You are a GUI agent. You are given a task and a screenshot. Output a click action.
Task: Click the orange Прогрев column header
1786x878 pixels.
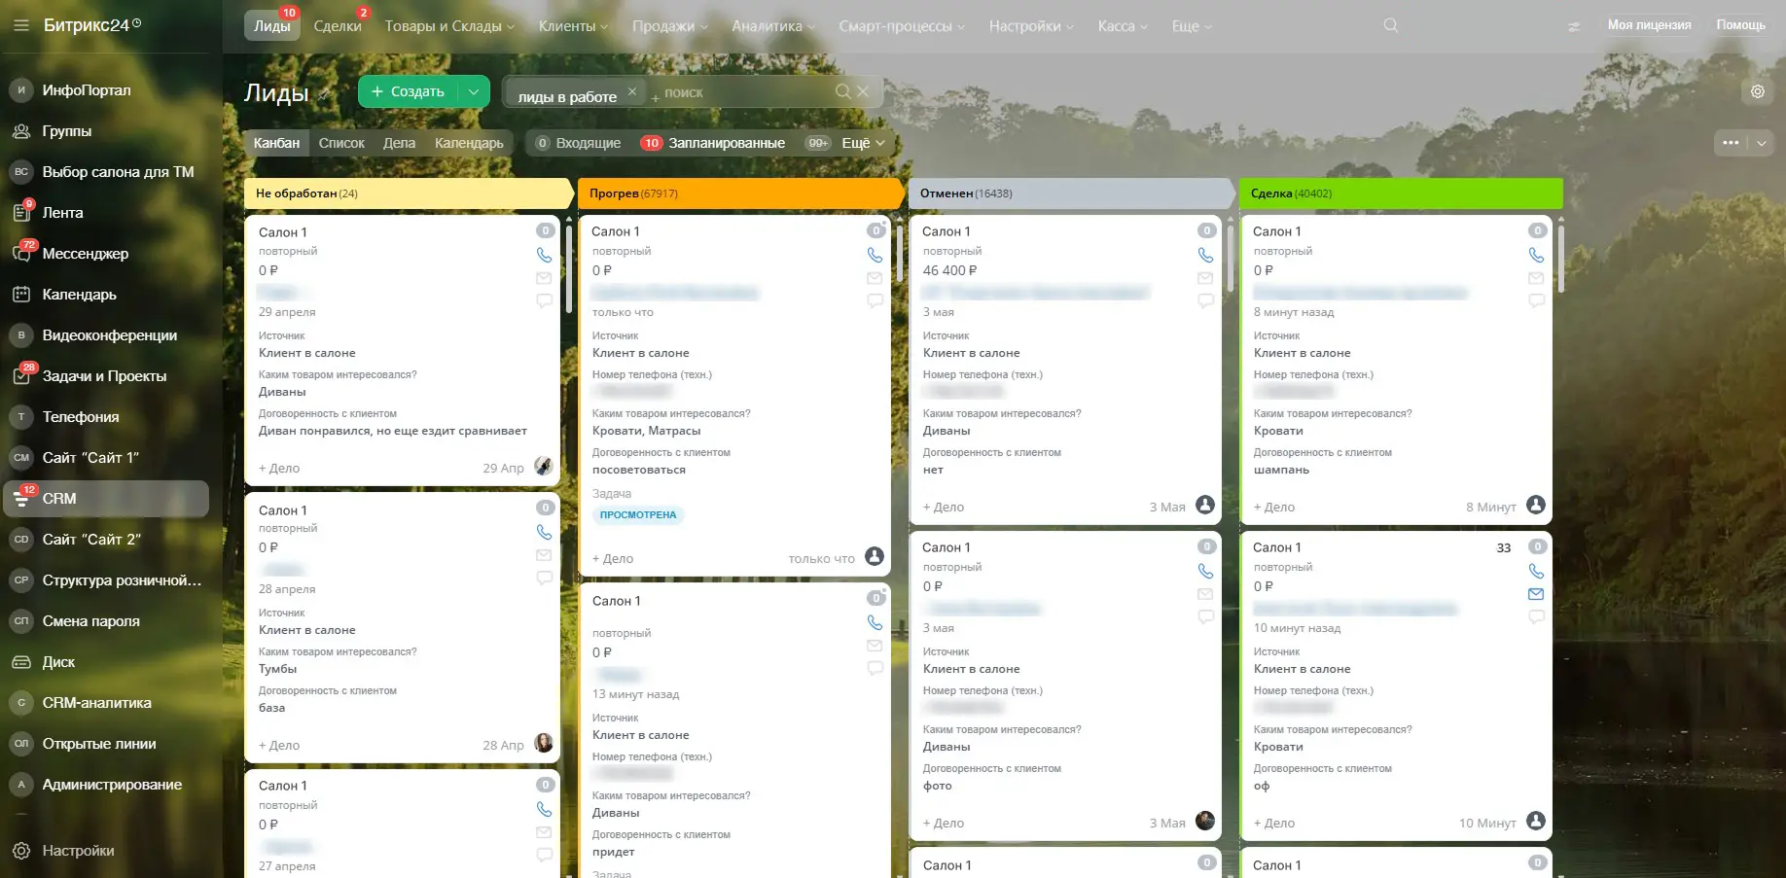coord(739,193)
